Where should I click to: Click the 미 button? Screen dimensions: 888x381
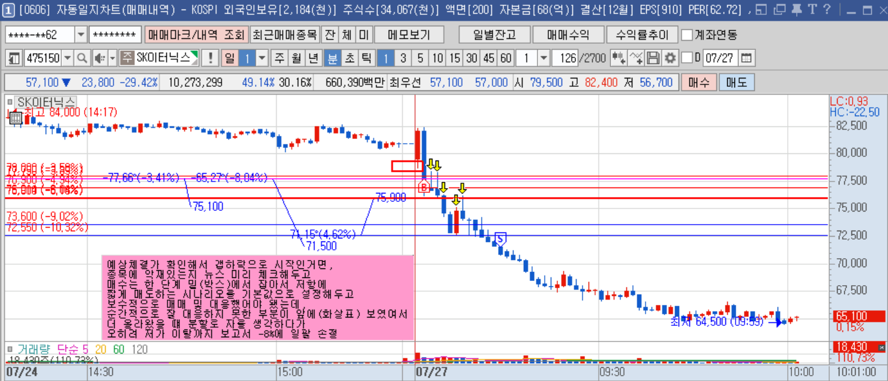tap(364, 35)
